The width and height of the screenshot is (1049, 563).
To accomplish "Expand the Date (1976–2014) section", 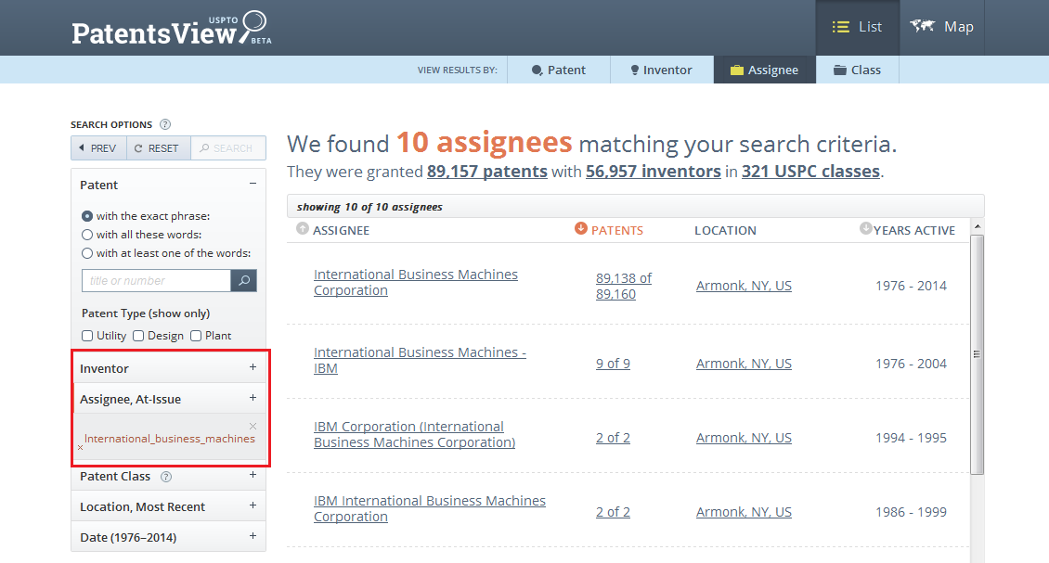I will [168, 537].
